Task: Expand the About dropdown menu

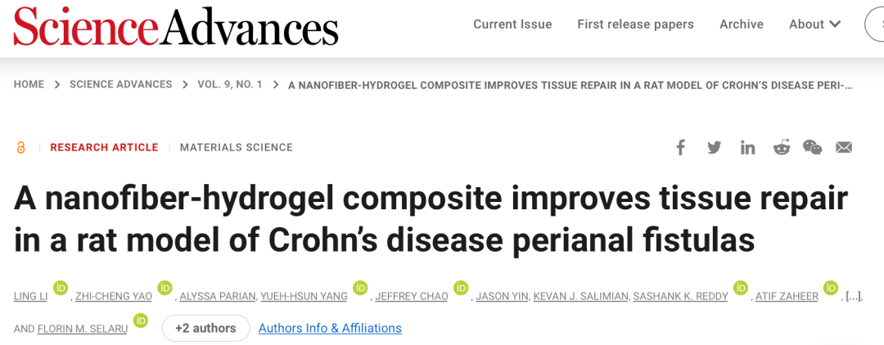Action: coord(814,25)
